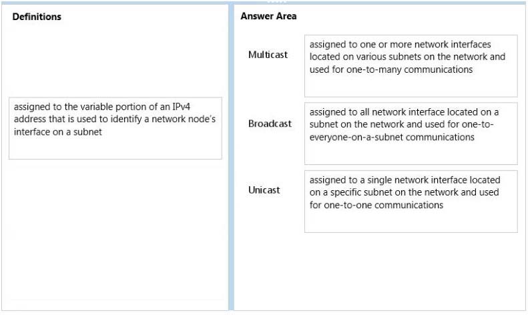Click the dotted grip handle at top
528x315 pixels.
point(277,2)
